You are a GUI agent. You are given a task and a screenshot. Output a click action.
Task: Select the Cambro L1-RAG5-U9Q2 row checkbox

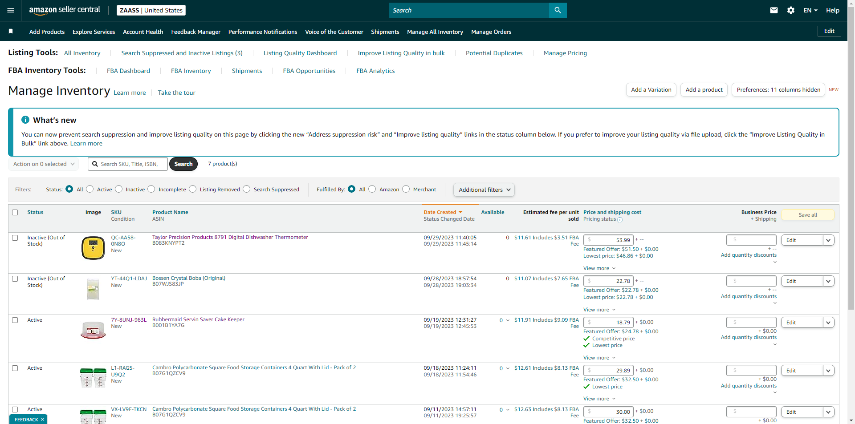point(15,368)
